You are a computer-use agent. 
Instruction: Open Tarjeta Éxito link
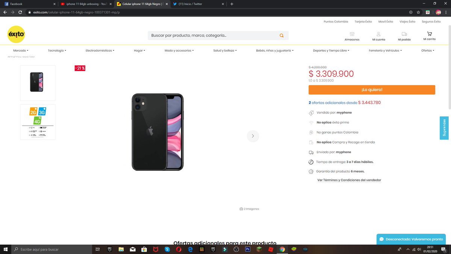(x=363, y=21)
